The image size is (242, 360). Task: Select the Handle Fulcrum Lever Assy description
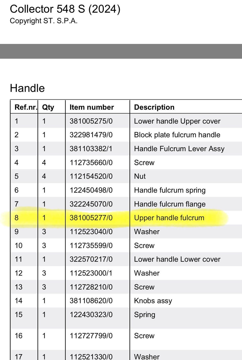pyautogui.click(x=179, y=149)
